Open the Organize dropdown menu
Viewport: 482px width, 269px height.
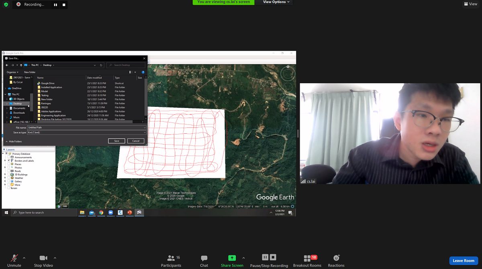12,72
